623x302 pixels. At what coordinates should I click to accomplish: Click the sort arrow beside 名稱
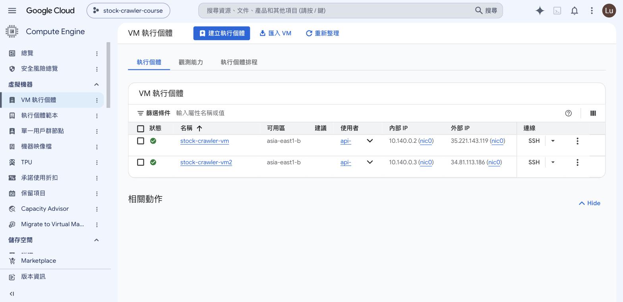point(199,128)
